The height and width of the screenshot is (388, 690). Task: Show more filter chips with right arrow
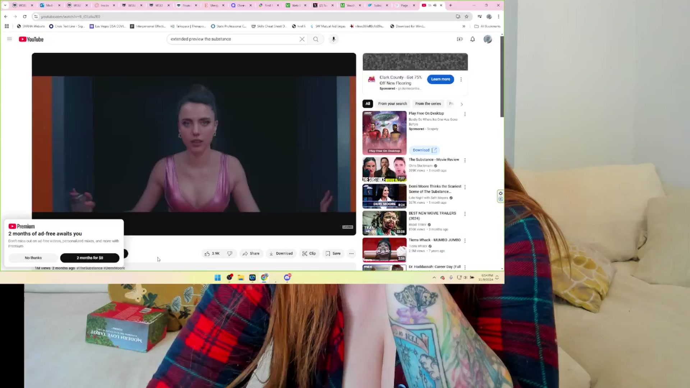click(x=462, y=104)
